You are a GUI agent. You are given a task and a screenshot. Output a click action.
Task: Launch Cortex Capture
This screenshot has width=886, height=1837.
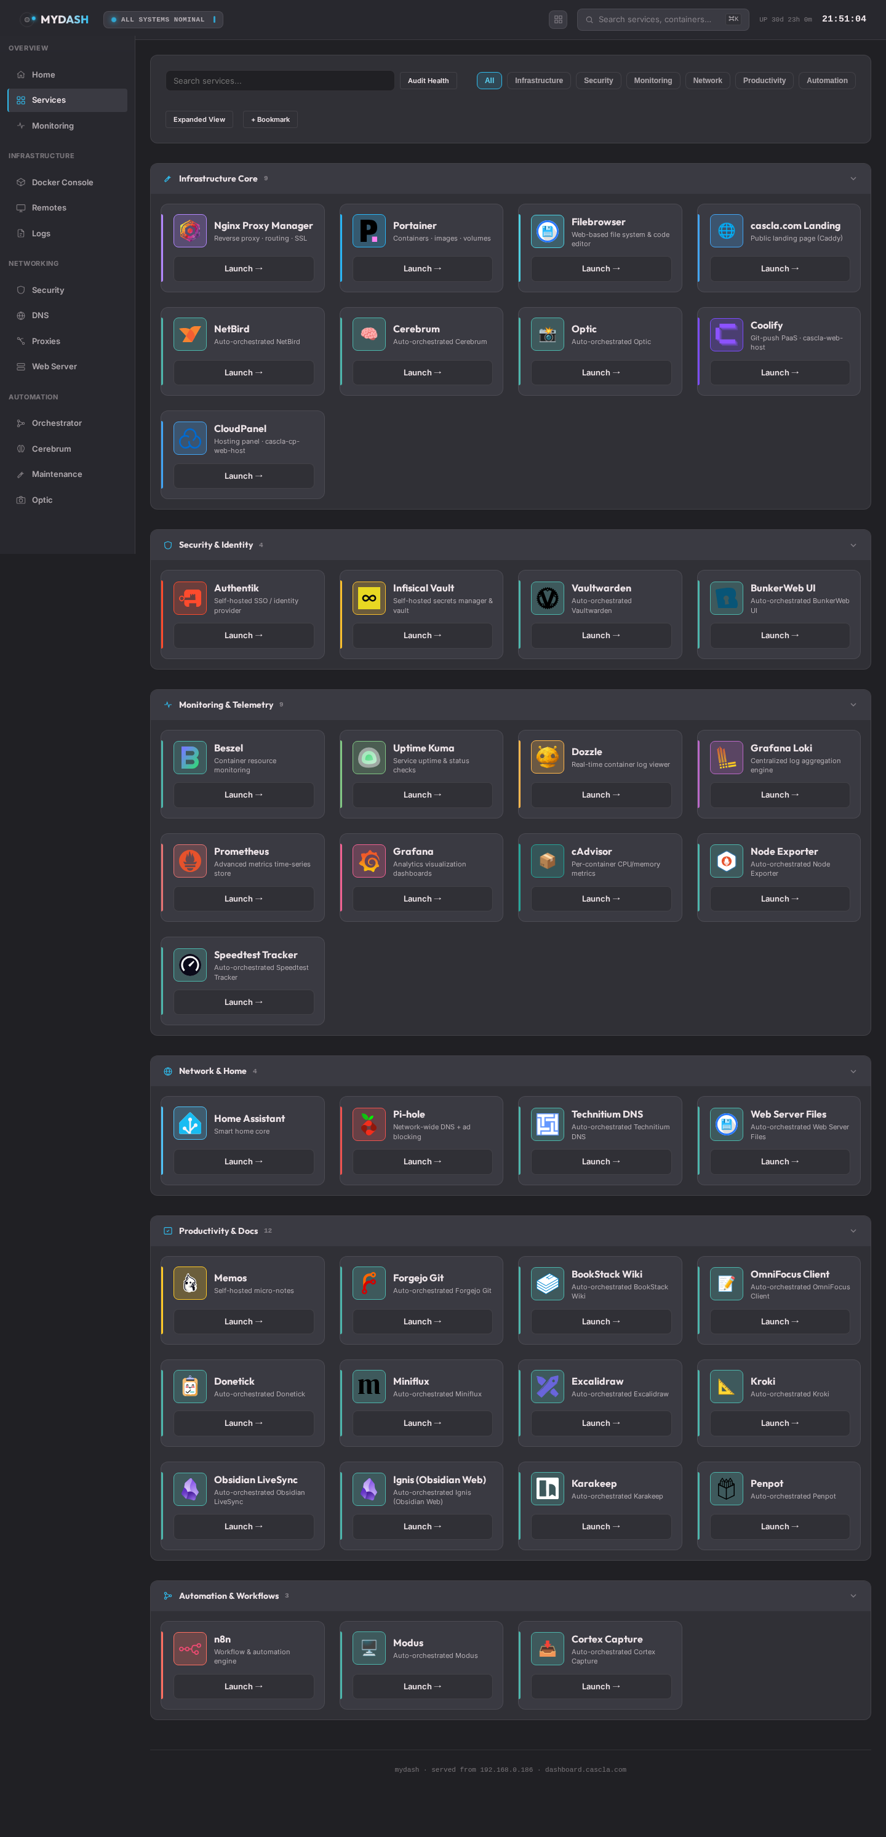(x=601, y=1686)
